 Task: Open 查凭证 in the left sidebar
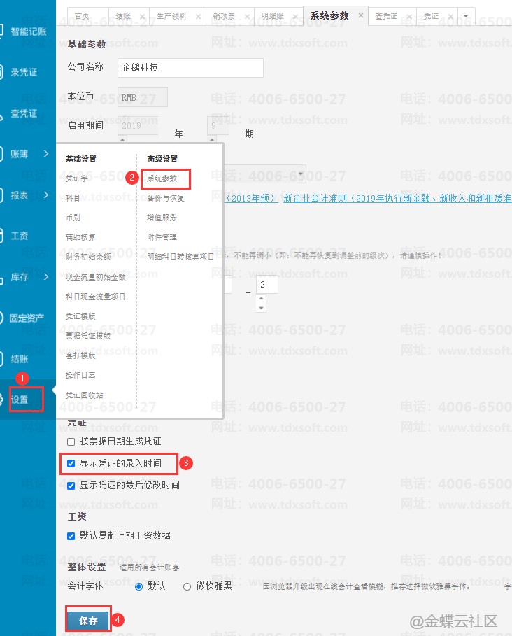(24, 113)
